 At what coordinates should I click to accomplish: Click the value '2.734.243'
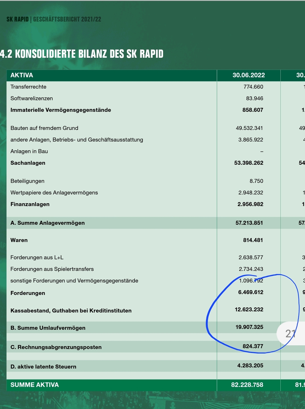click(x=251, y=269)
